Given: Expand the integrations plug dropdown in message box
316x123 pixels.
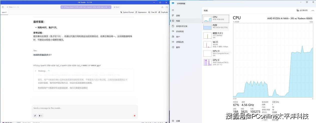Looking at the screenshot, I should pyautogui.click(x=40, y=116).
